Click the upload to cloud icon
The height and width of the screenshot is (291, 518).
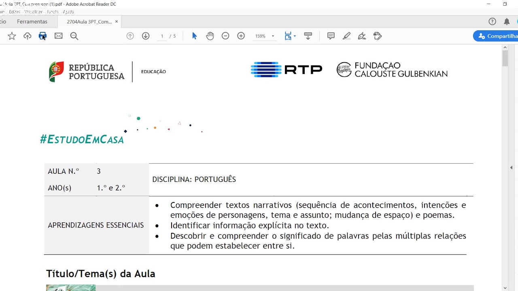click(27, 36)
